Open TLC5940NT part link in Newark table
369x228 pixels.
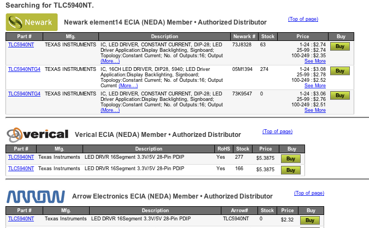21,45
